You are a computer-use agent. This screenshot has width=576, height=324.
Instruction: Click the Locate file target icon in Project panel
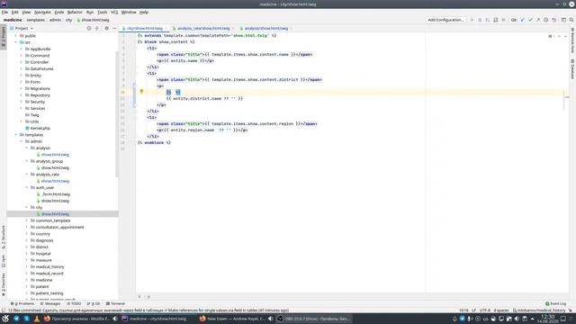pos(89,28)
